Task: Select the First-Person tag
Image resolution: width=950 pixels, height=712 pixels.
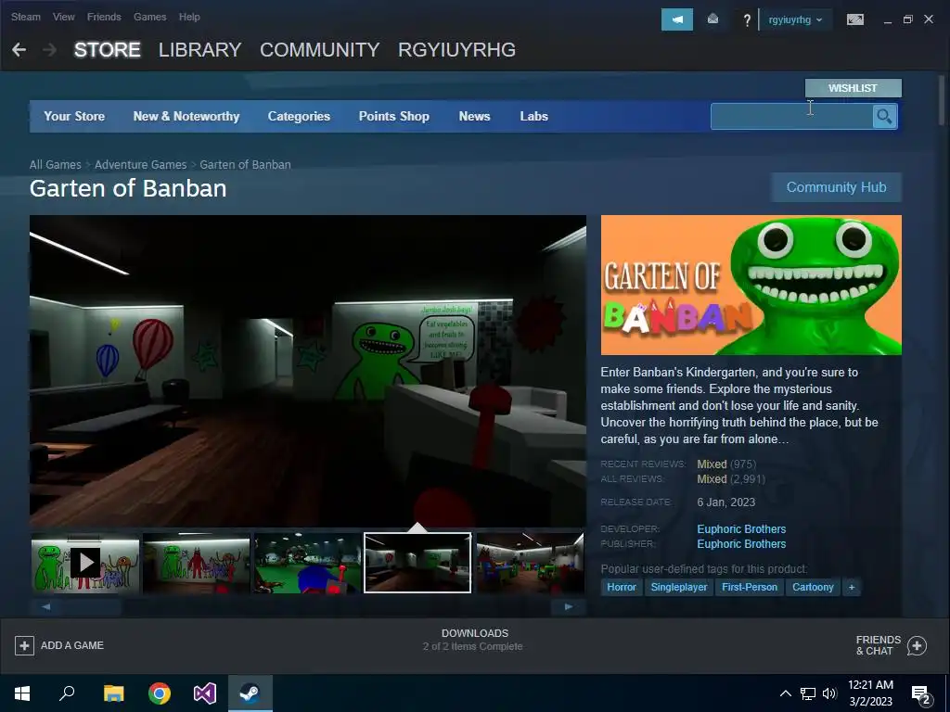Action: coord(750,587)
